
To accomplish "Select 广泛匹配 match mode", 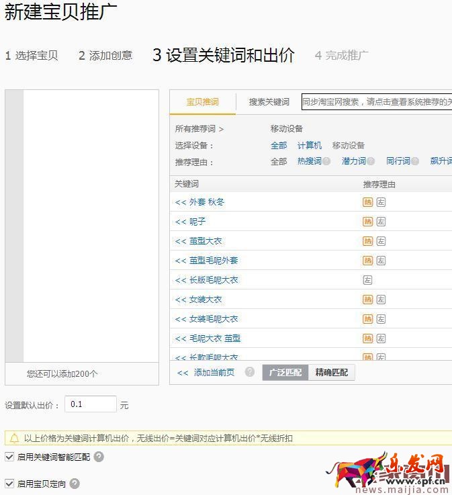I will point(285,373).
